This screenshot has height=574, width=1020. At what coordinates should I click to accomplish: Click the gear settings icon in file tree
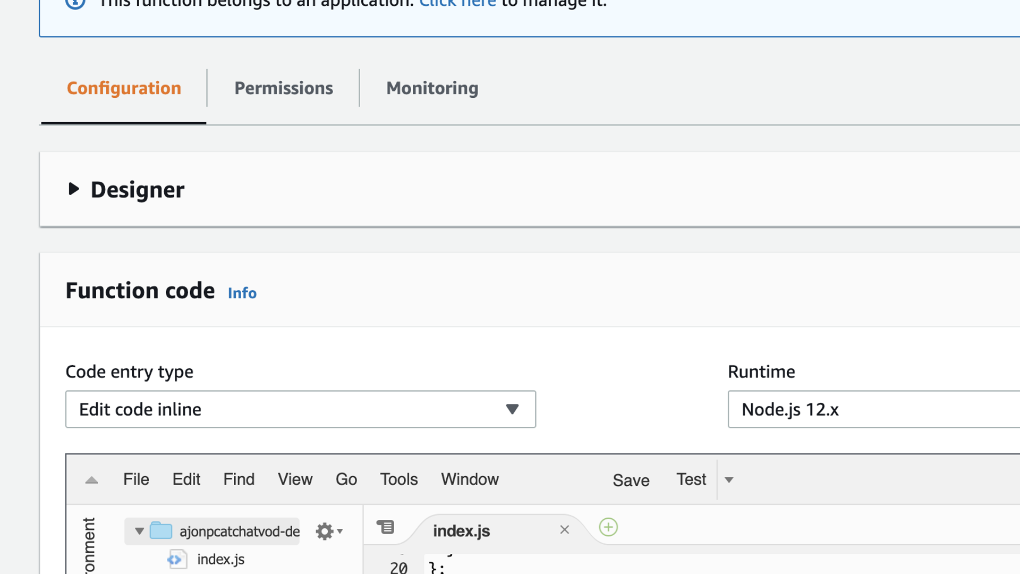(x=324, y=531)
